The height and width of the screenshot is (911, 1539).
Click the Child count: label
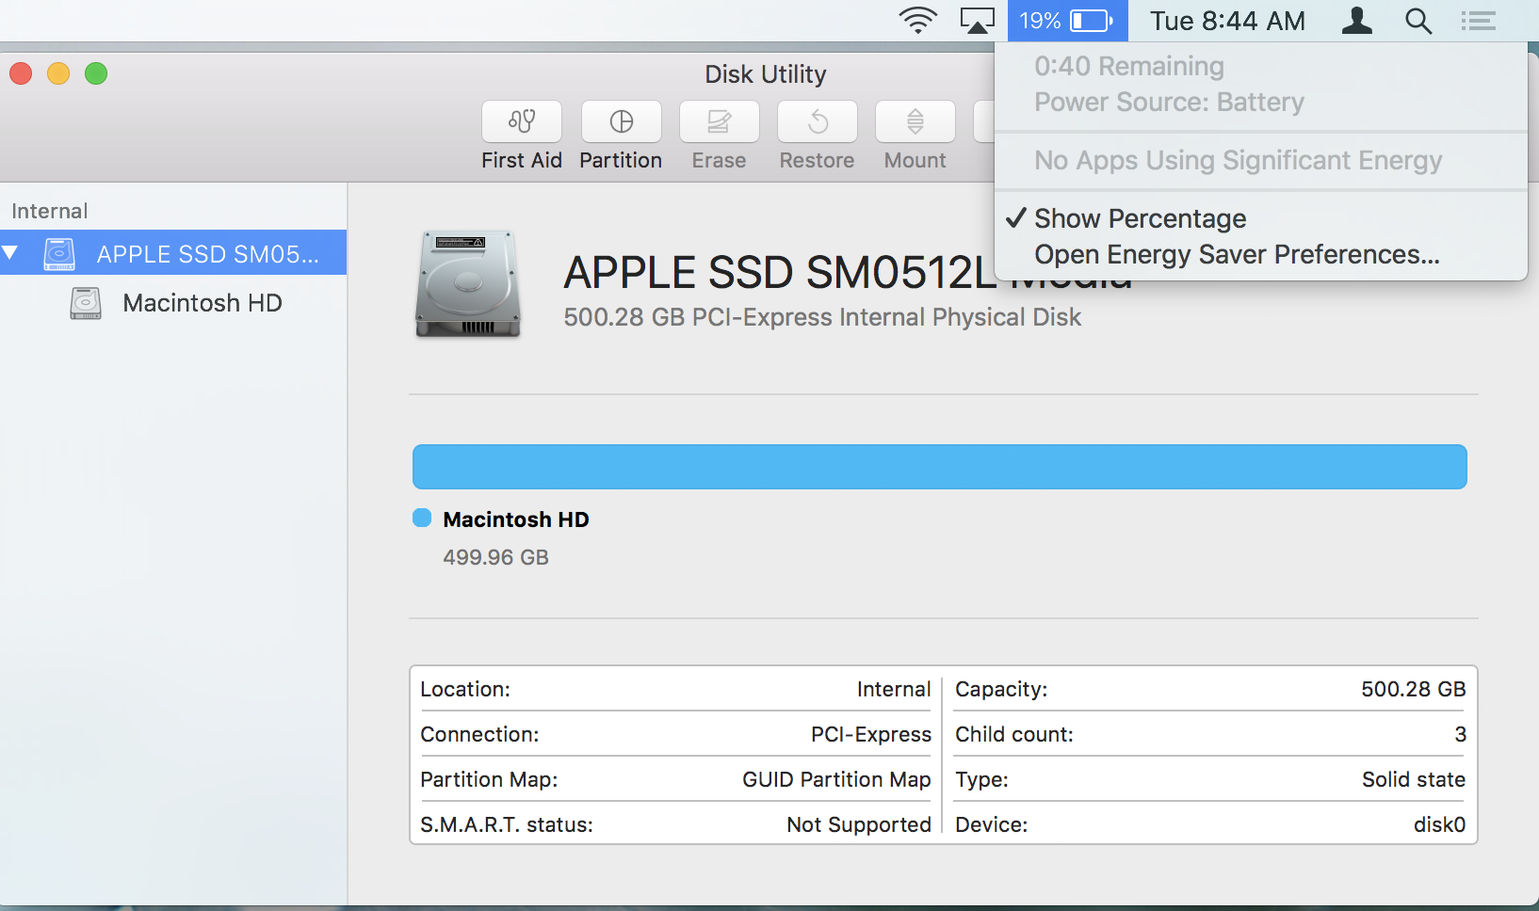point(1014,734)
